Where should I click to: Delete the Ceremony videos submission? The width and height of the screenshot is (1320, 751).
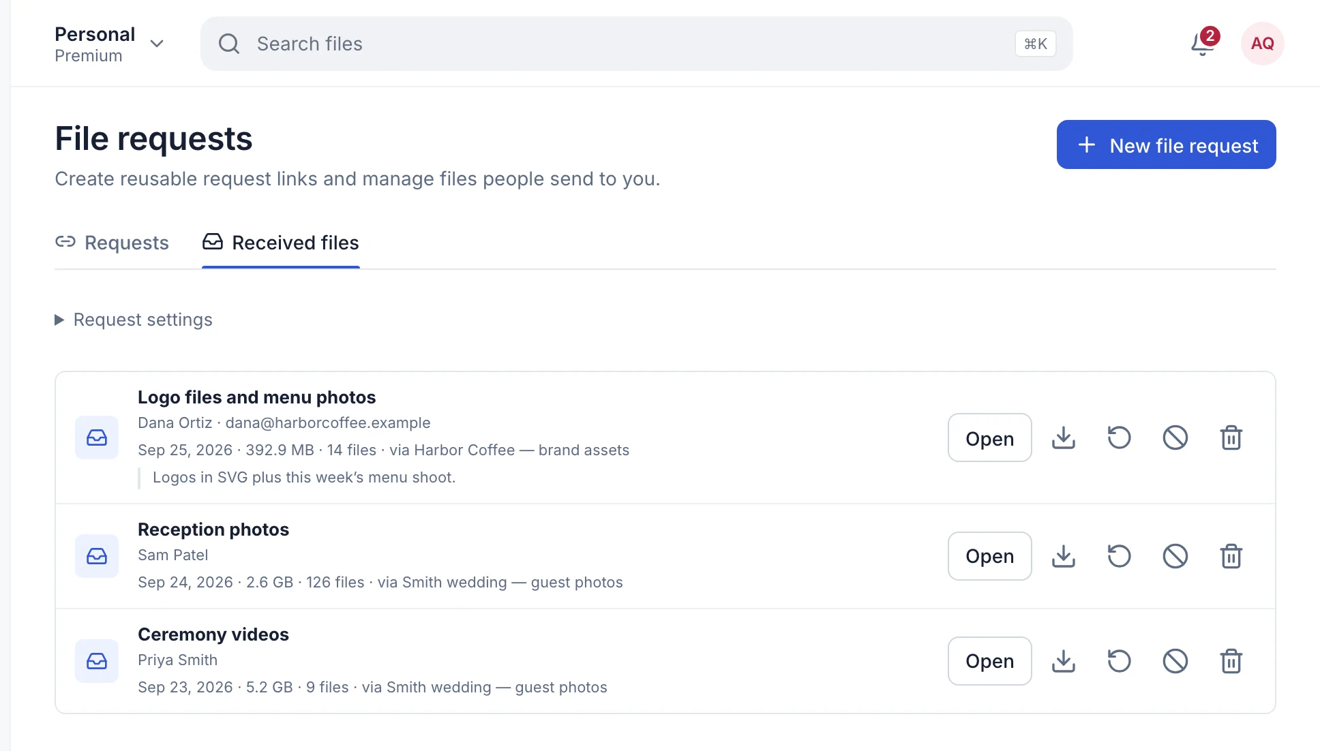(x=1231, y=661)
